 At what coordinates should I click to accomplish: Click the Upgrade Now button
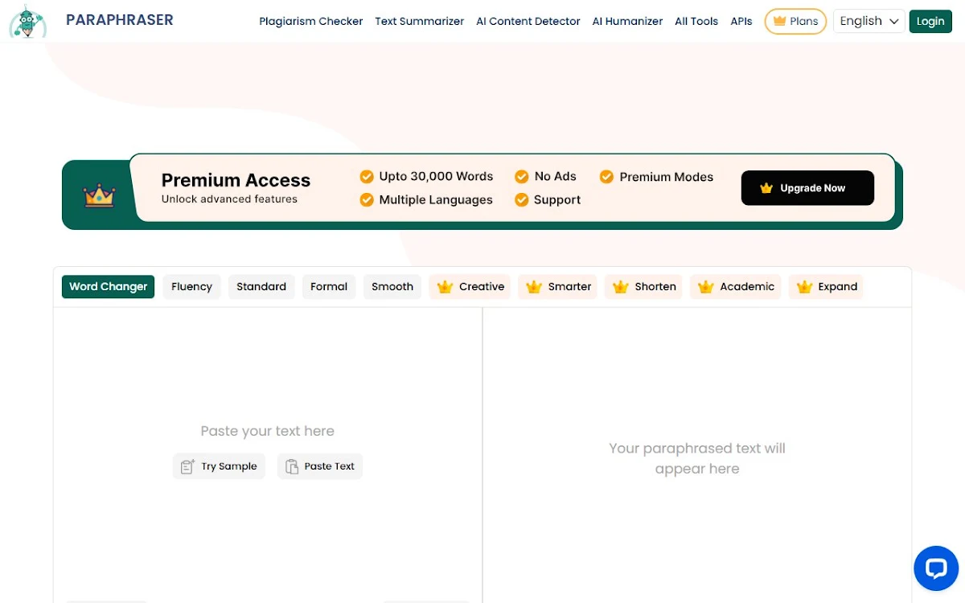click(x=807, y=188)
